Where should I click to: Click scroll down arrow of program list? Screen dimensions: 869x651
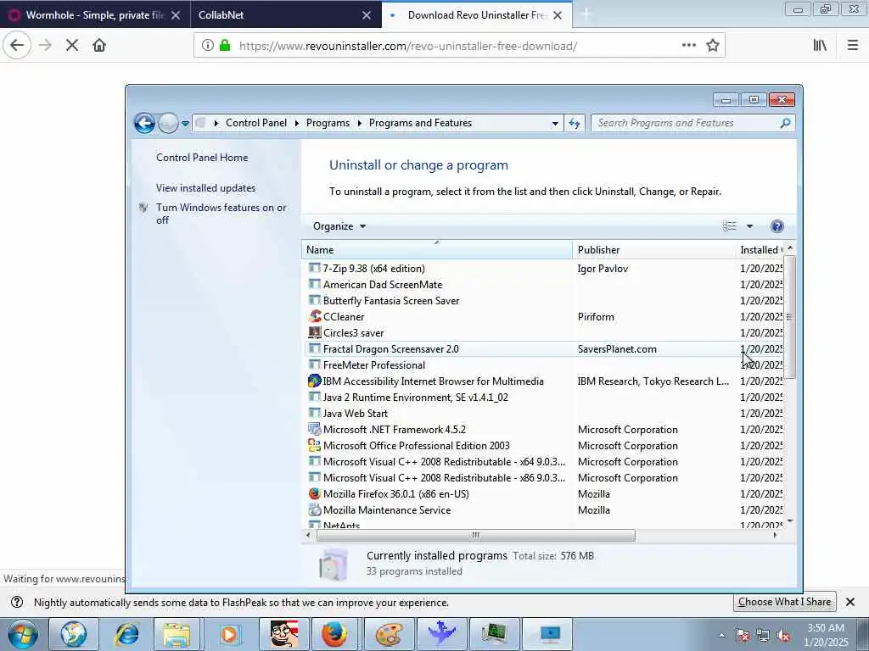click(790, 521)
